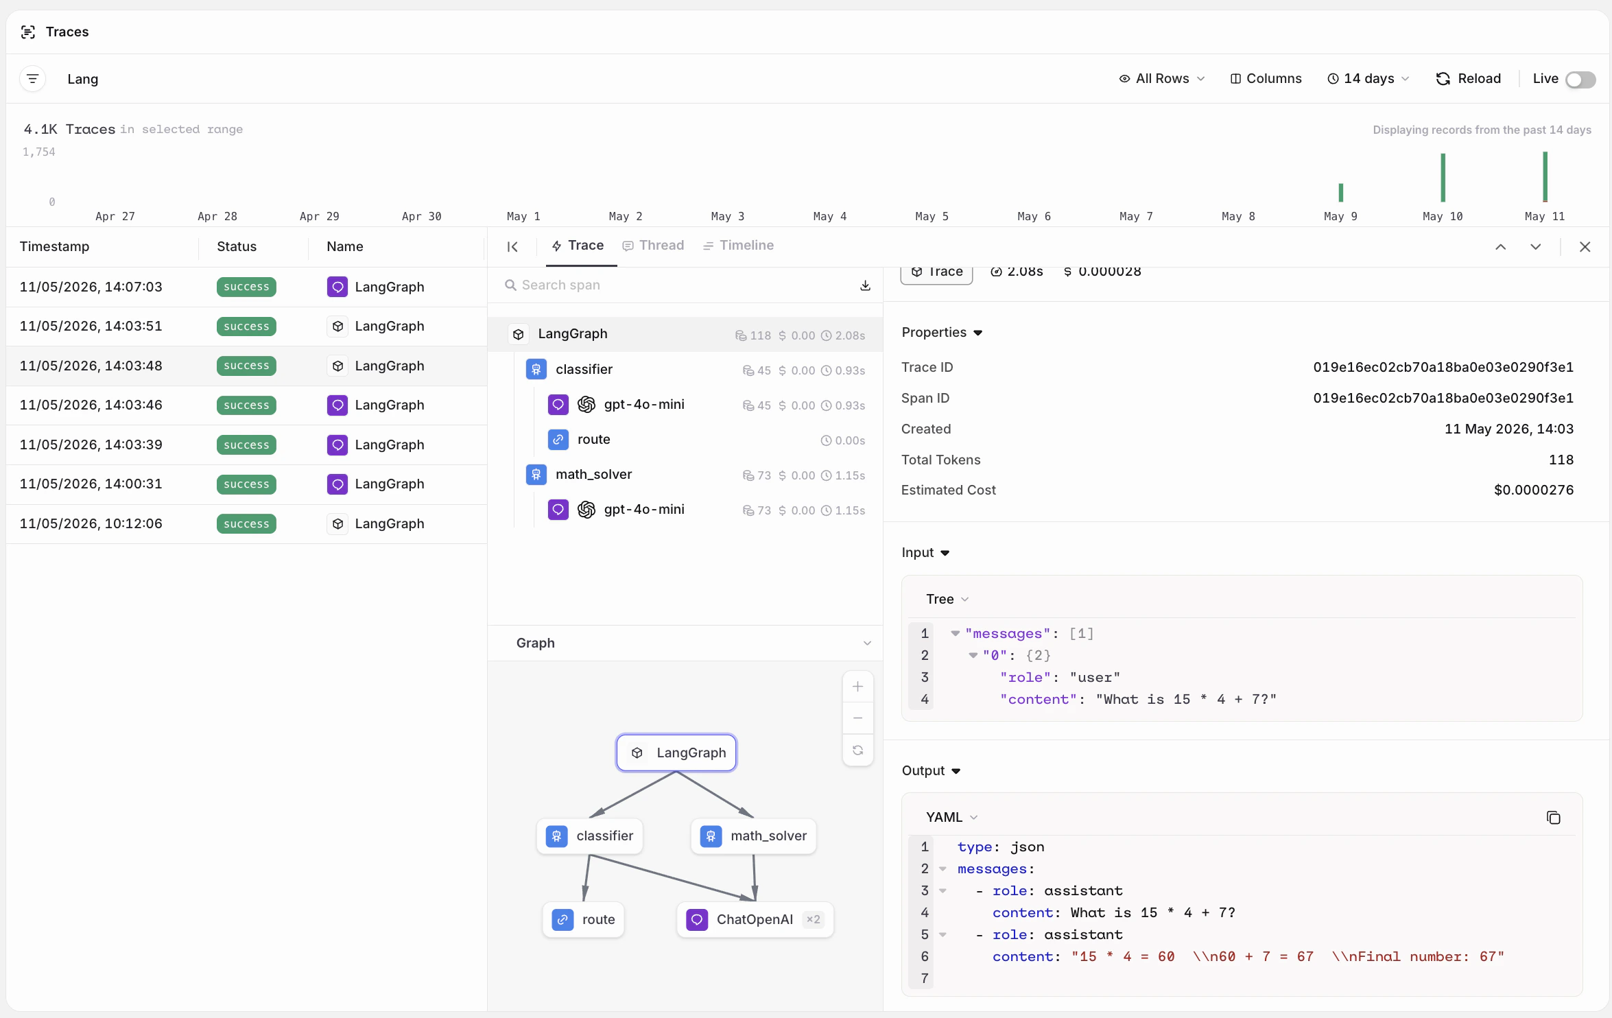Select the ChatOpenAI node in graph
1612x1018 pixels.
pos(755,920)
